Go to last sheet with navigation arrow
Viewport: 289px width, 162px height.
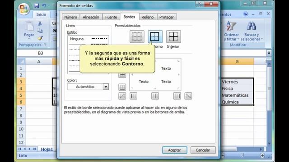(34, 149)
